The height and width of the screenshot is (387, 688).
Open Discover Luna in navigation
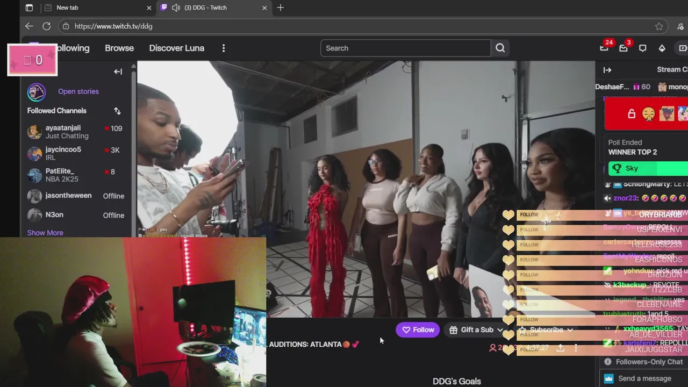click(176, 48)
